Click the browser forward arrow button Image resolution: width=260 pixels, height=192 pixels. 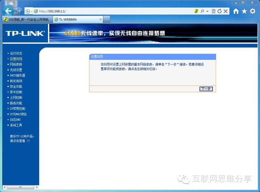point(19,11)
